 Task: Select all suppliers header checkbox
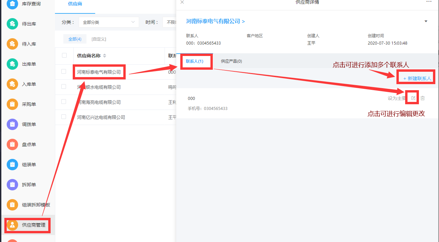[64, 56]
